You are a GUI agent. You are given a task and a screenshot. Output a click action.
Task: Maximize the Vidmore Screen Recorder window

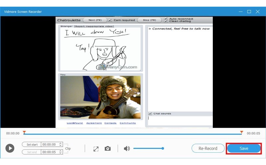click(x=249, y=12)
